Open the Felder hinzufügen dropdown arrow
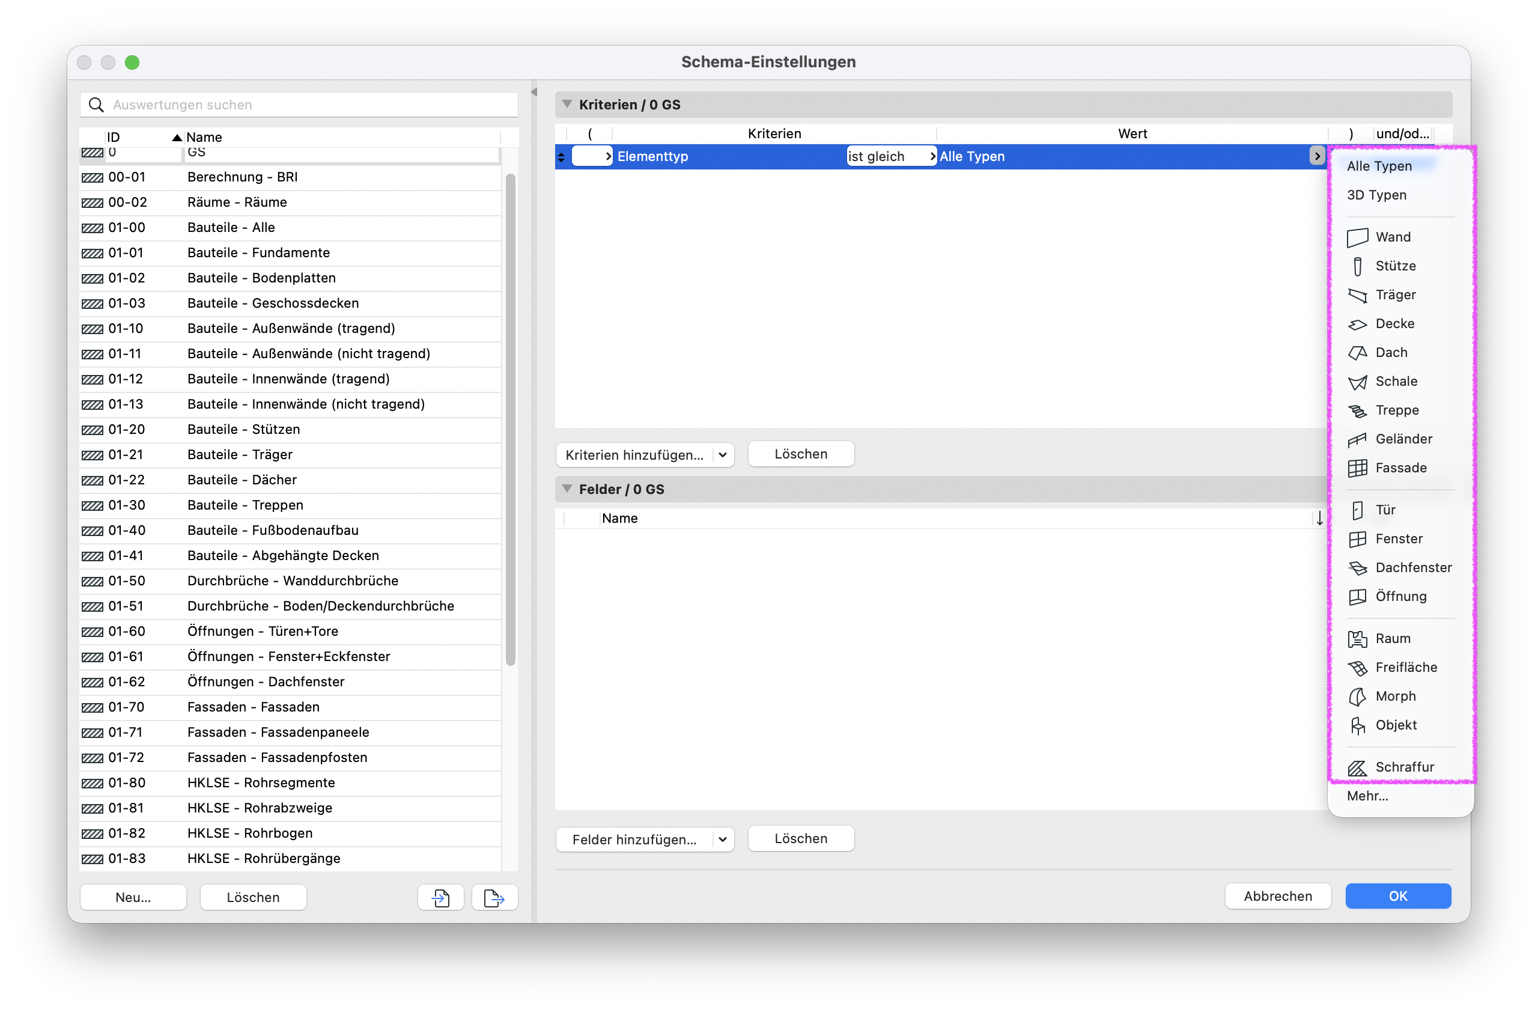 tap(723, 839)
